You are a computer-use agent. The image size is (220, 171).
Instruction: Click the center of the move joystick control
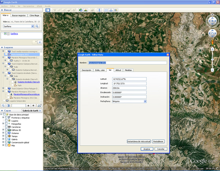click(x=212, y=33)
